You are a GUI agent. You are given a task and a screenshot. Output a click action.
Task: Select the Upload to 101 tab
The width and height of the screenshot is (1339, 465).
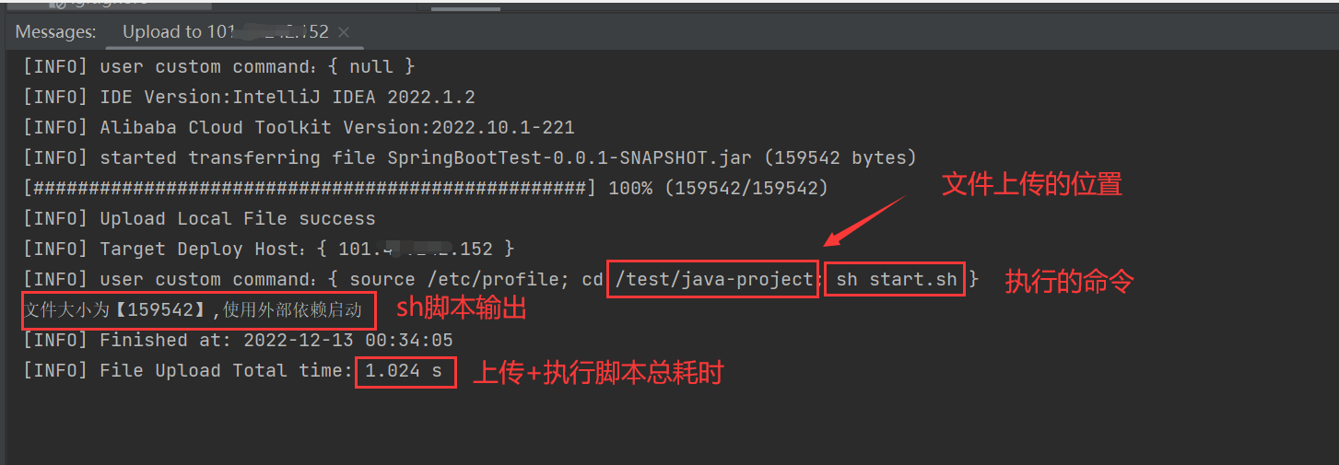(x=225, y=32)
